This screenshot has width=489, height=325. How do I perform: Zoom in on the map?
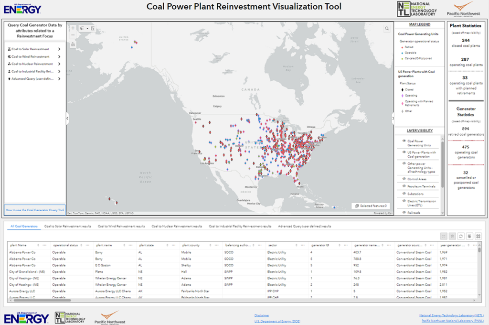[x=73, y=28]
